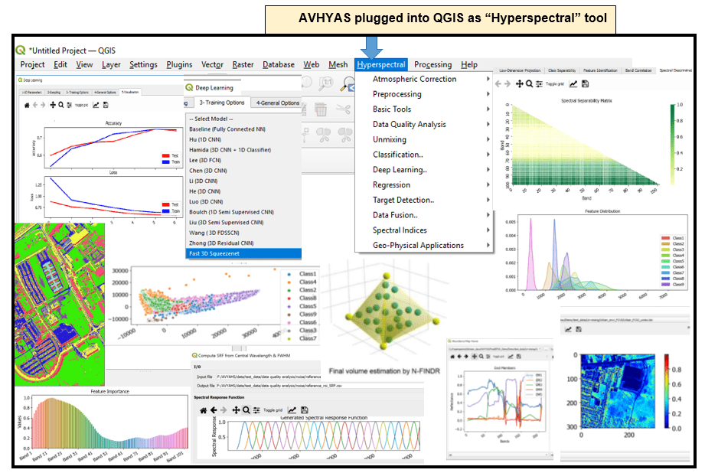Open the Low-Dimension Projection tab

(520, 70)
